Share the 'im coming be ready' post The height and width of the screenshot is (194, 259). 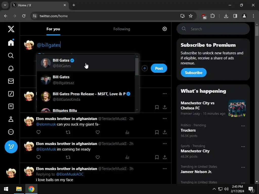[165, 157]
